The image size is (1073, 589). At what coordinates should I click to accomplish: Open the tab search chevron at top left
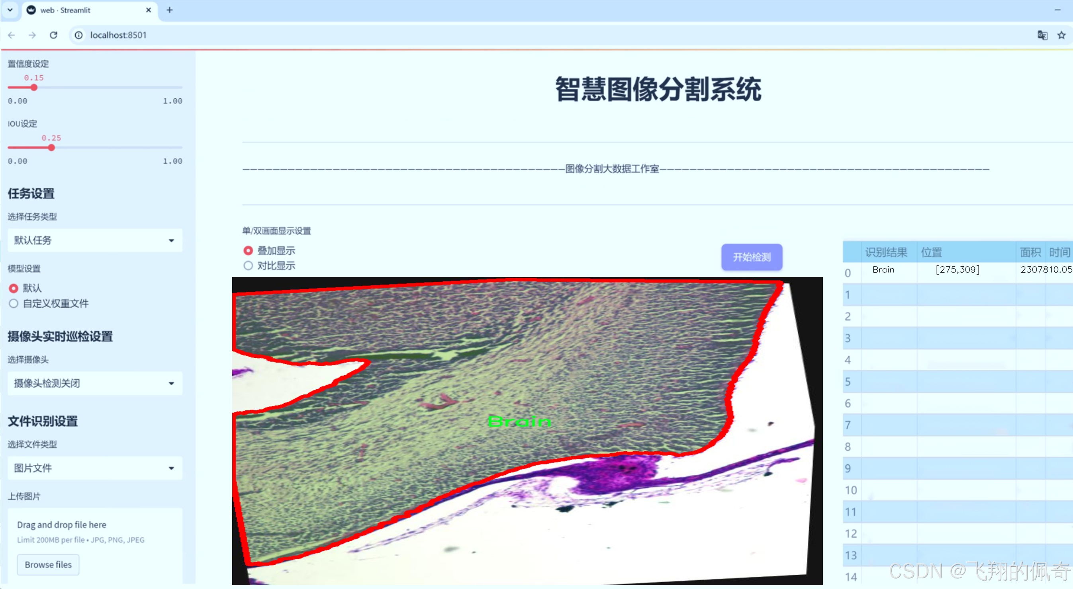9,10
